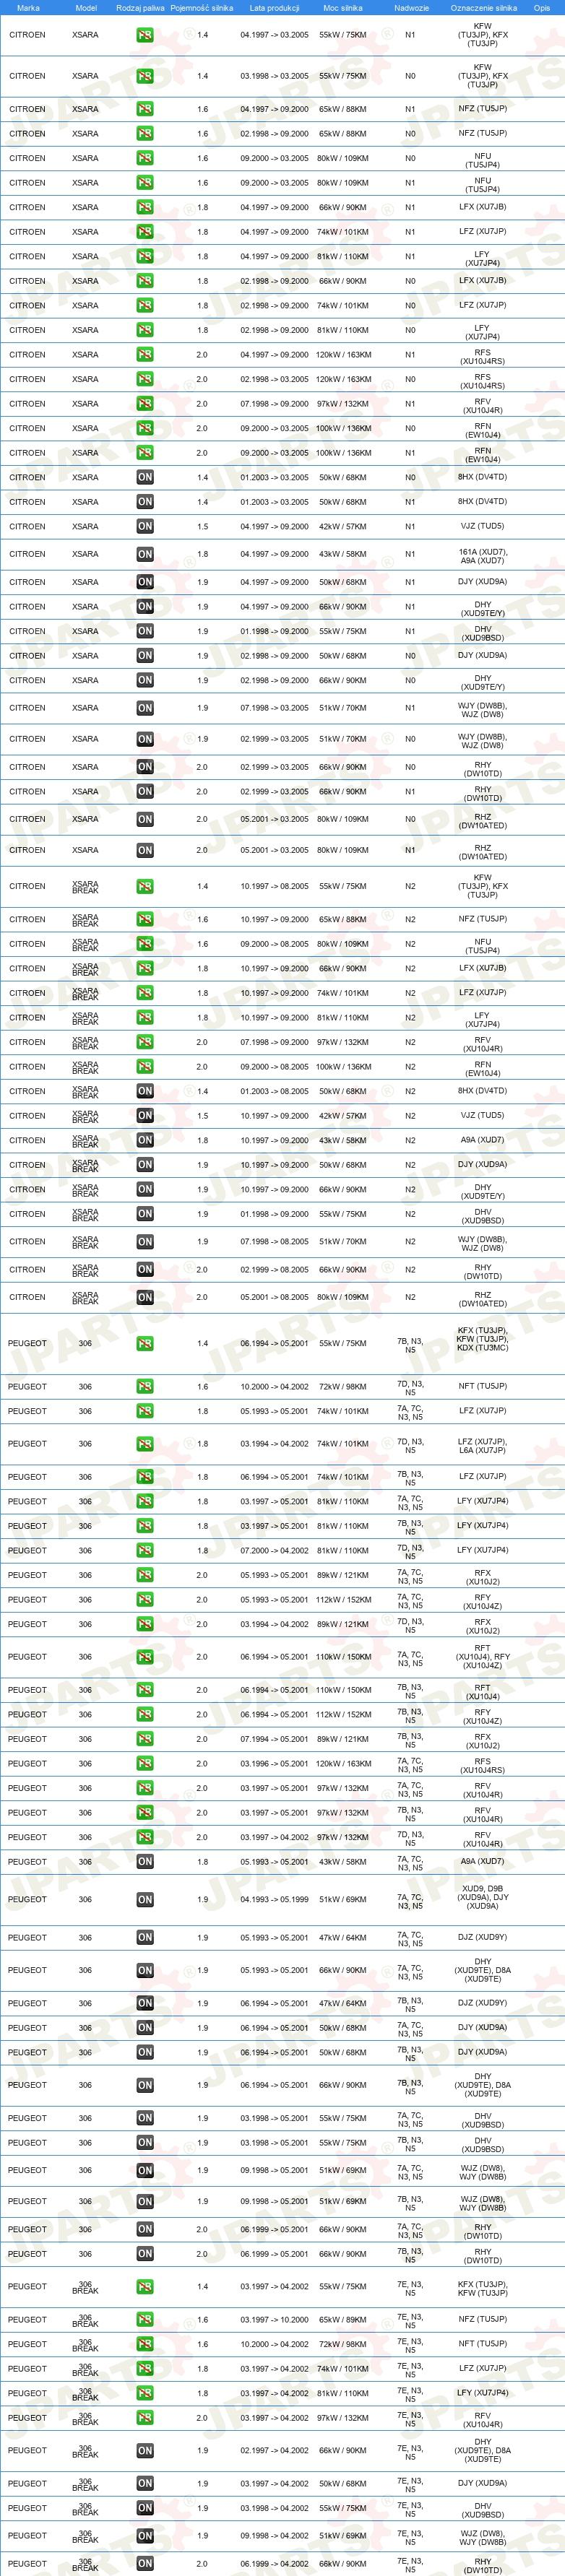Screen dimensions: 565x2576
Task: Click the 'Rodzaj paliwa' column header
Action: coord(140,7)
